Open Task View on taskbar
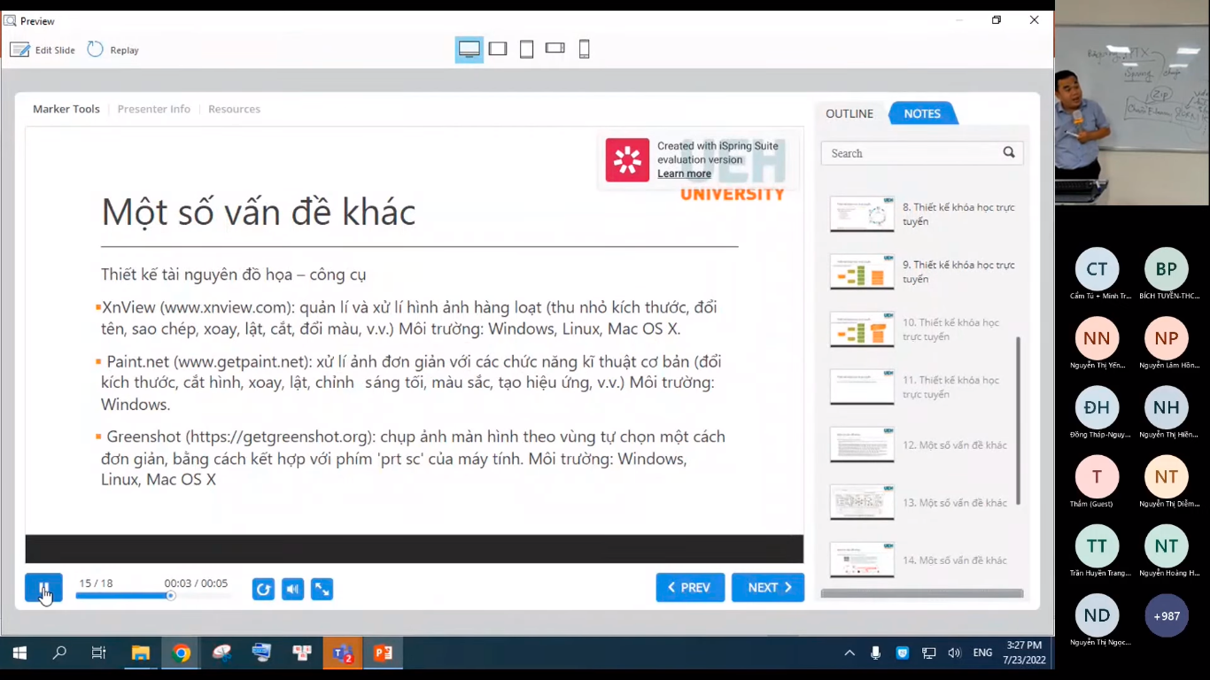 99,653
